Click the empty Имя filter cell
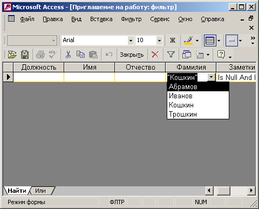This screenshot has height=209, width=259. click(x=90, y=77)
